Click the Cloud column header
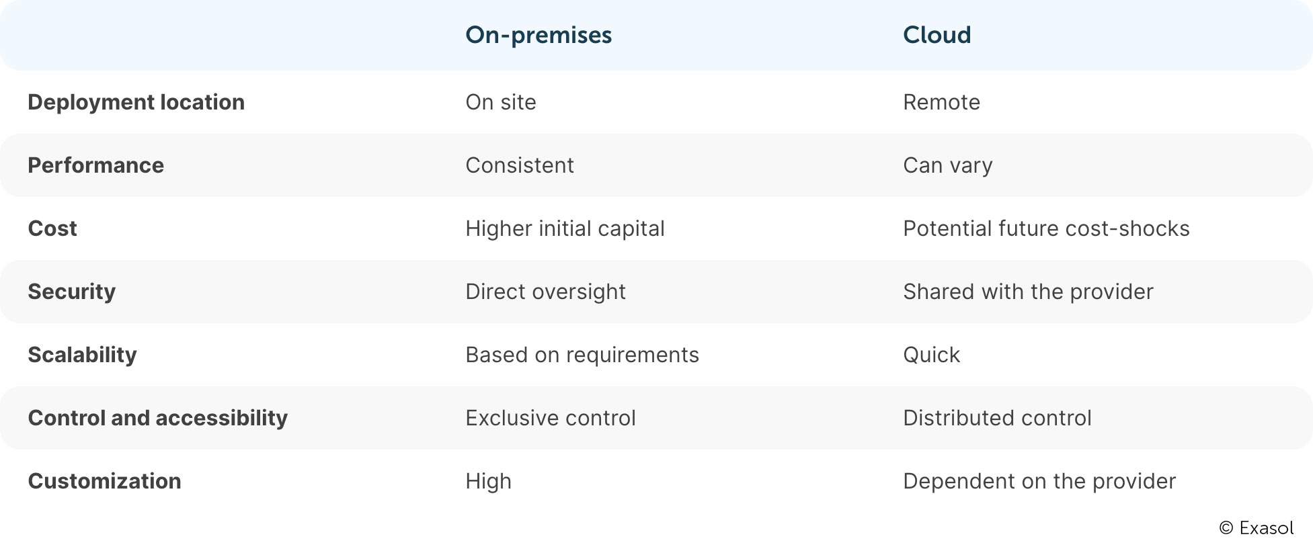Screen dimensions: 1313x551 tap(937, 35)
